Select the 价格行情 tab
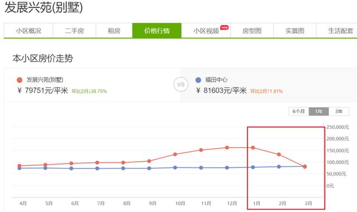The height and width of the screenshot is (212, 357). click(x=157, y=31)
